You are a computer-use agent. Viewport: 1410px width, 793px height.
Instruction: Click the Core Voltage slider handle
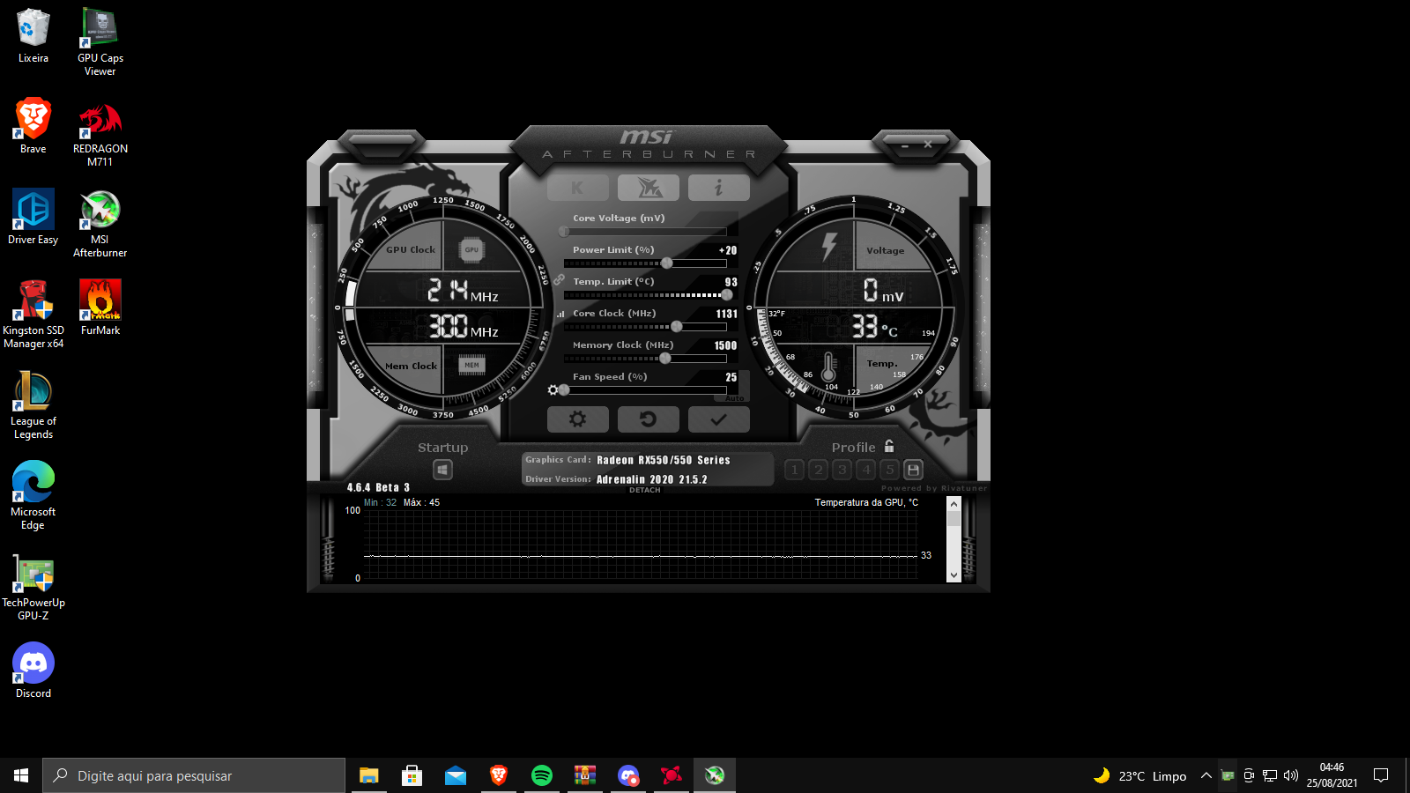click(x=564, y=232)
